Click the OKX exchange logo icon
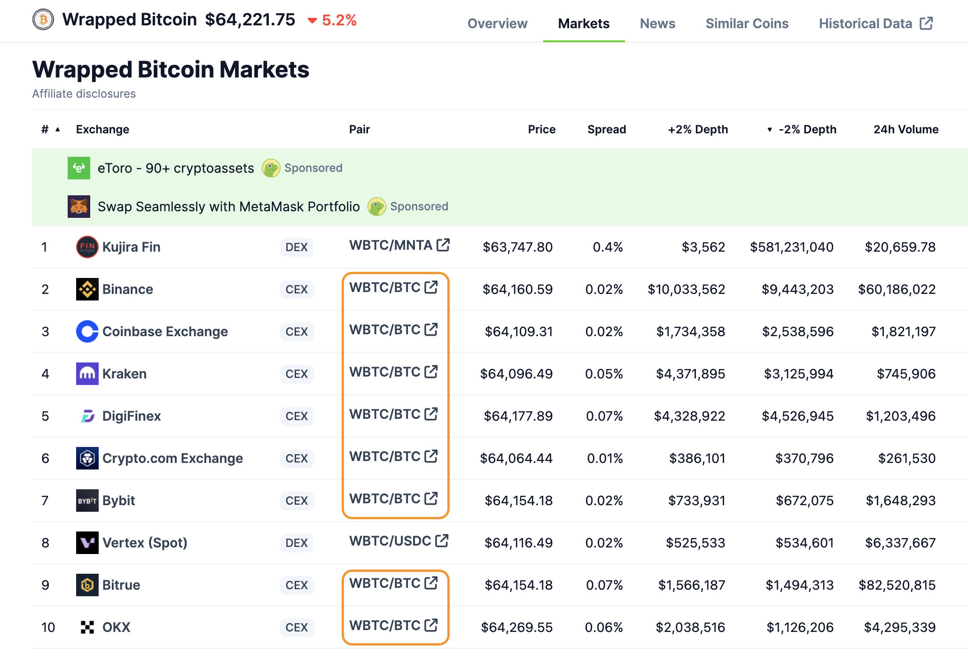968x662 pixels. tap(87, 627)
